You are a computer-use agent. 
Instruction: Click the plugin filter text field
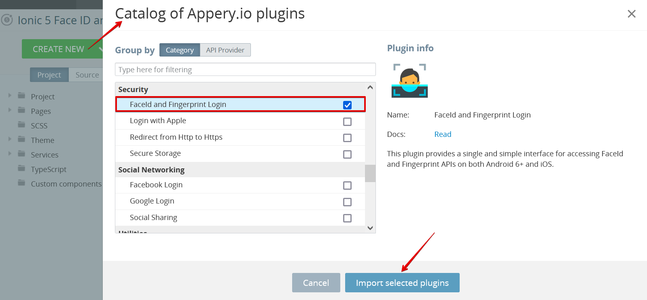[x=245, y=69]
